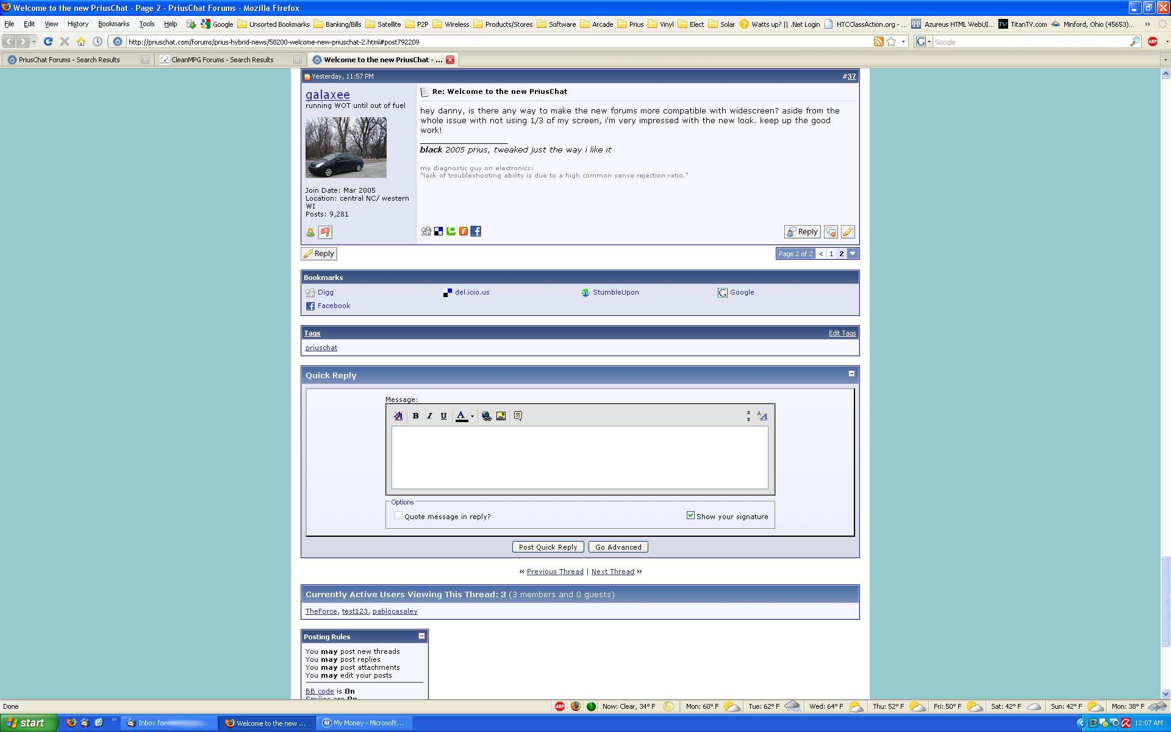Click the Wrap Quote Tags icon
The image size is (1171, 732).
(x=518, y=416)
